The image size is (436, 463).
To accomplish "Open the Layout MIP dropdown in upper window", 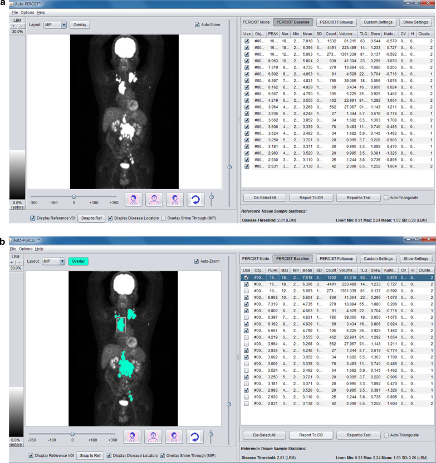I will [63, 25].
